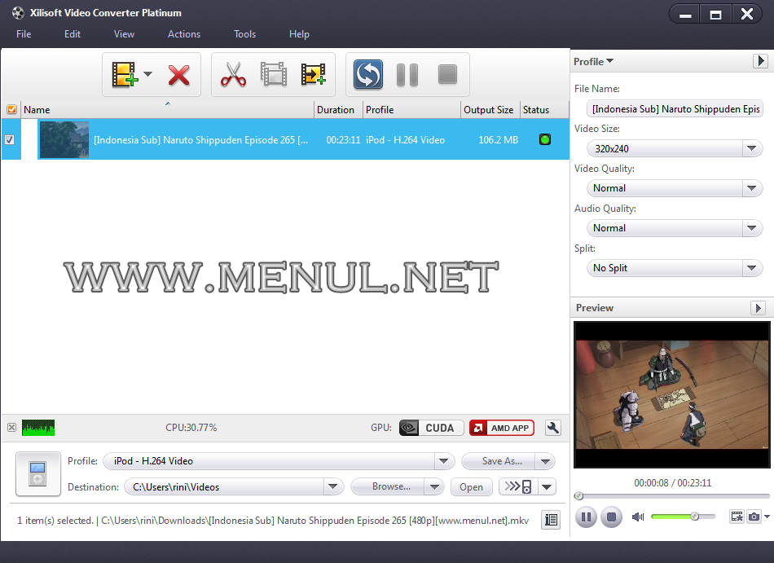Image resolution: width=774 pixels, height=563 pixels.
Task: Click the preview video frame
Action: pos(672,394)
